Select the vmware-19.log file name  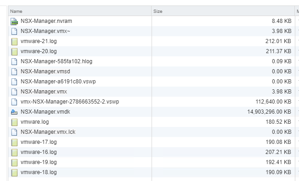(39, 162)
